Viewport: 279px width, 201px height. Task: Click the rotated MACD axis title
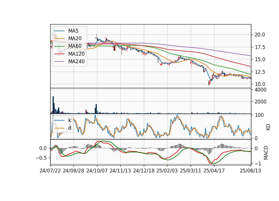click(x=266, y=153)
